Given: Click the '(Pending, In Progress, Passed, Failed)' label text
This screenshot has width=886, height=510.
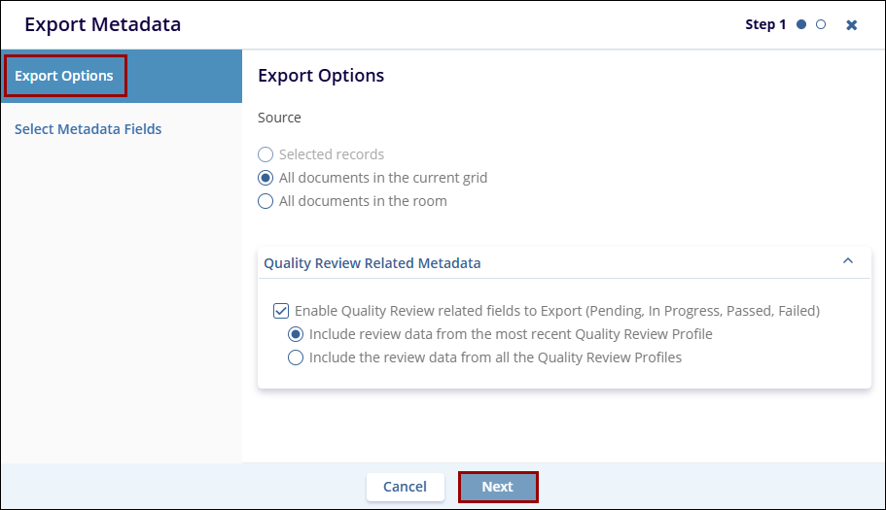Looking at the screenshot, I should [701, 311].
